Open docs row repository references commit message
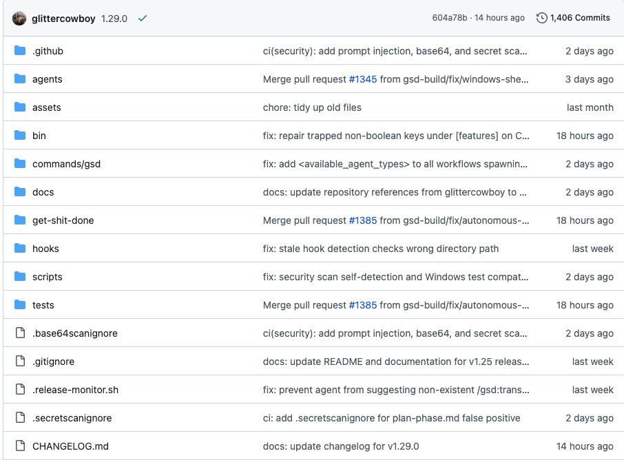 click(x=395, y=192)
